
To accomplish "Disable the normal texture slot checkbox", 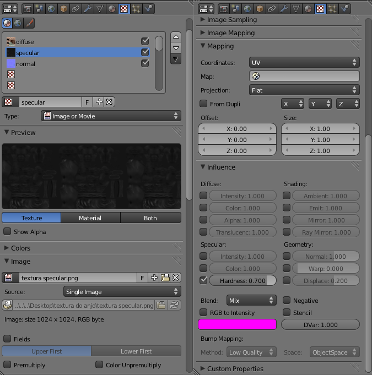I will point(145,63).
